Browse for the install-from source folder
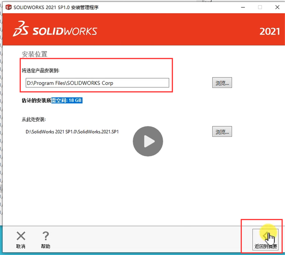 click(x=222, y=131)
